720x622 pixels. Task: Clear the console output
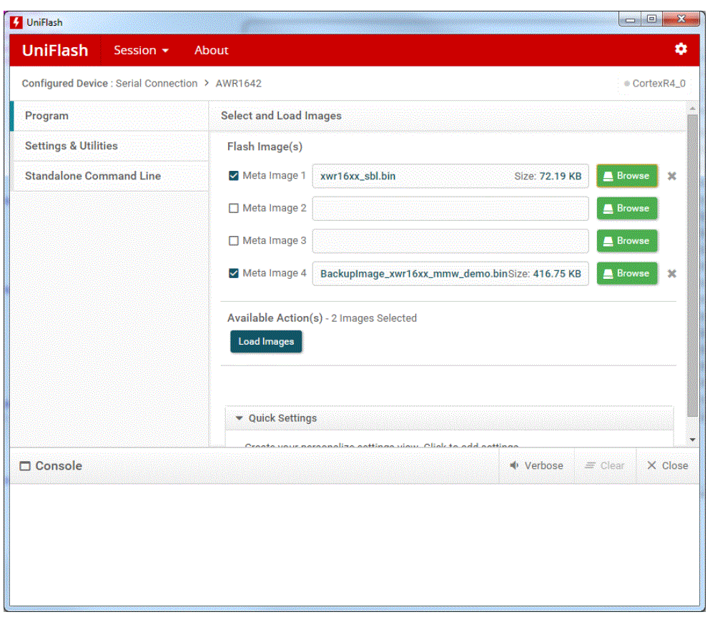click(x=605, y=465)
